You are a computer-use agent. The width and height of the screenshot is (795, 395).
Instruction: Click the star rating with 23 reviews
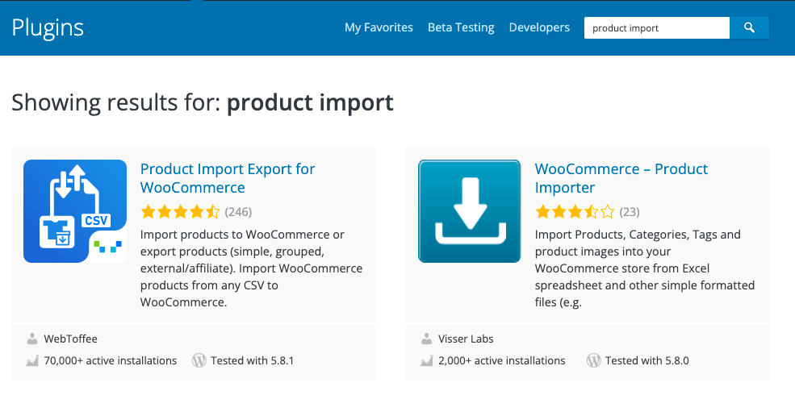tap(575, 212)
